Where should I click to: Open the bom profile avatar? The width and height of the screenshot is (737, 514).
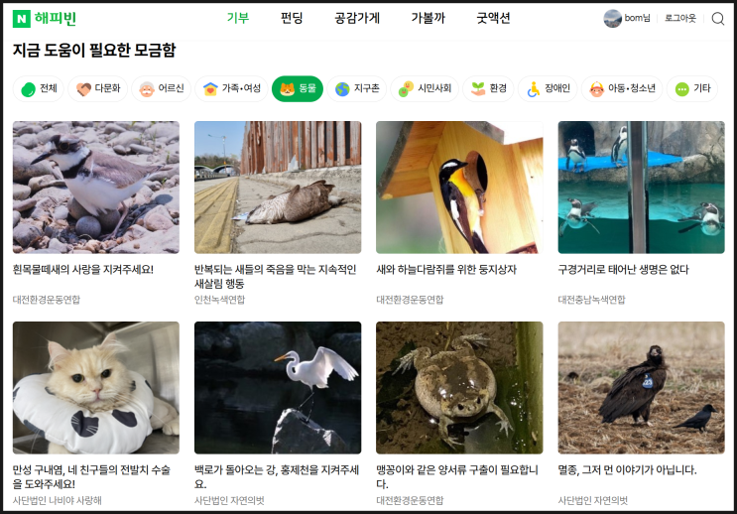tap(612, 18)
